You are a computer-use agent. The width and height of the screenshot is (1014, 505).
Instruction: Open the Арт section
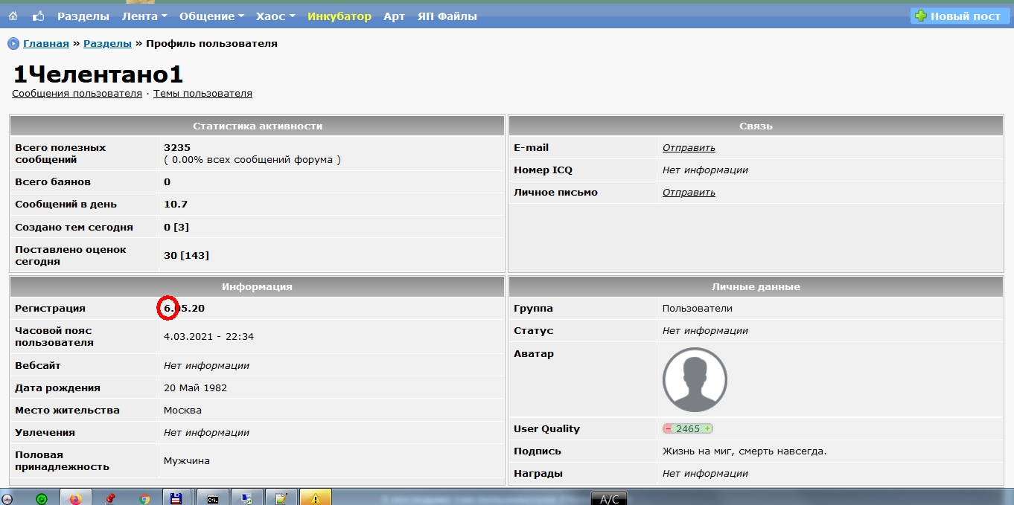coord(394,16)
